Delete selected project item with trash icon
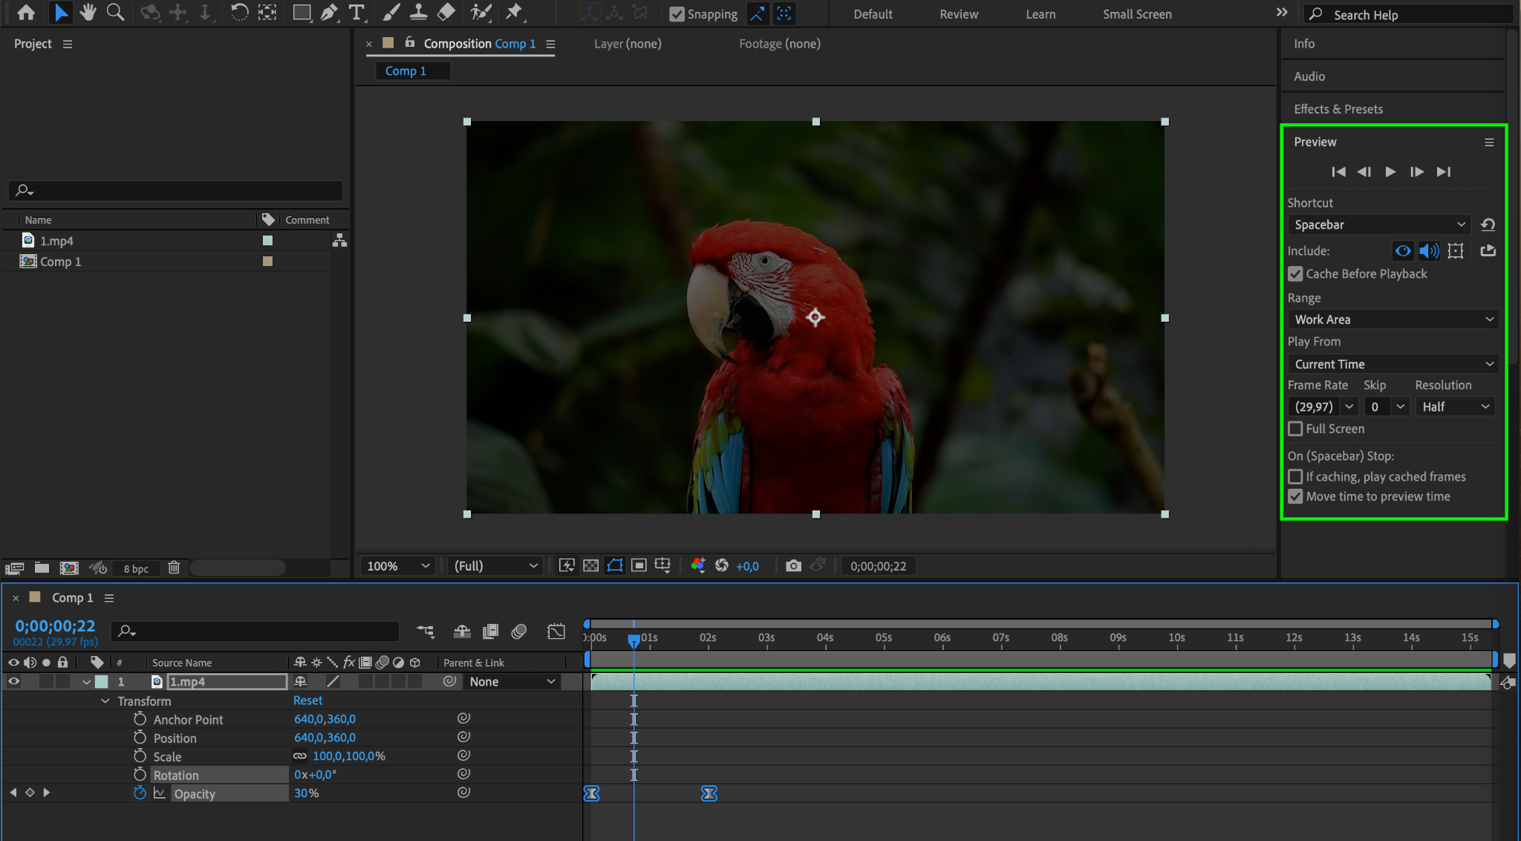Image resolution: width=1521 pixels, height=841 pixels. click(x=174, y=568)
